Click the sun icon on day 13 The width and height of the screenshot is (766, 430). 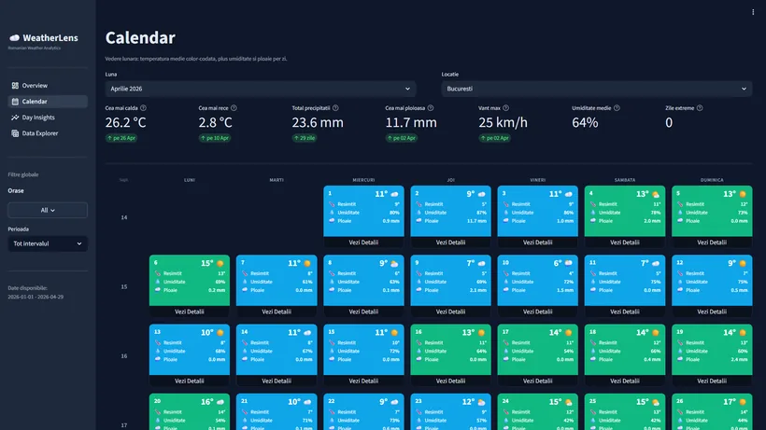click(220, 332)
